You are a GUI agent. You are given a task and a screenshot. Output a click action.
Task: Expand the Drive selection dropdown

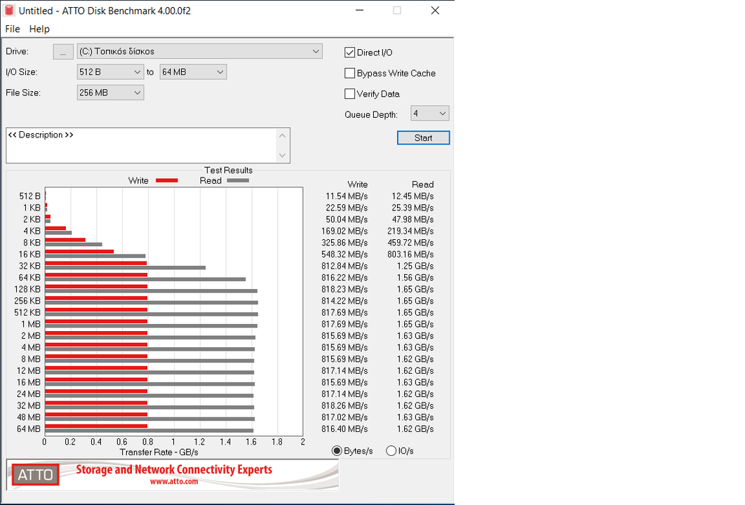point(199,51)
